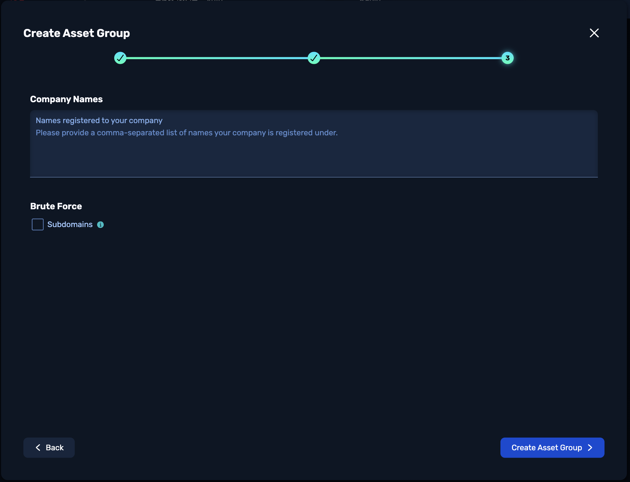630x482 pixels.
Task: Click the Subdomains label text
Action: 70,225
